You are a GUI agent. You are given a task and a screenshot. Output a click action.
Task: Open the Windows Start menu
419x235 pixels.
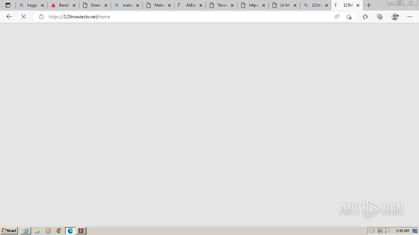[x=9, y=231]
